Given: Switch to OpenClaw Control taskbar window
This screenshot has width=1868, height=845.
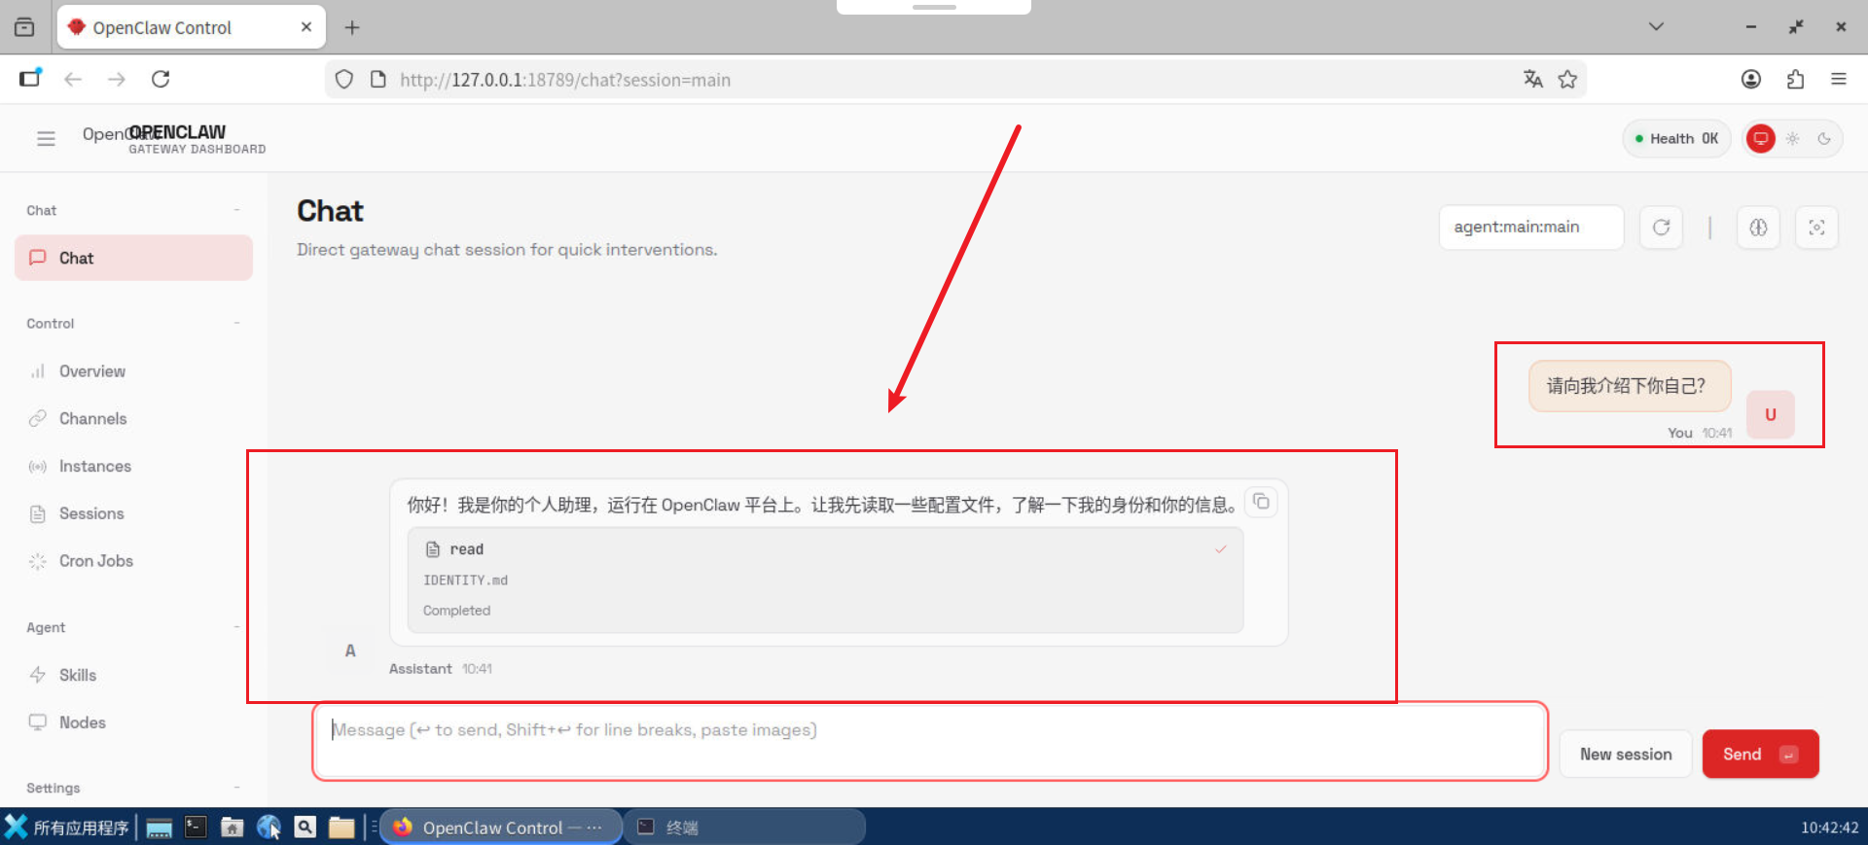Looking at the screenshot, I should coord(500,827).
